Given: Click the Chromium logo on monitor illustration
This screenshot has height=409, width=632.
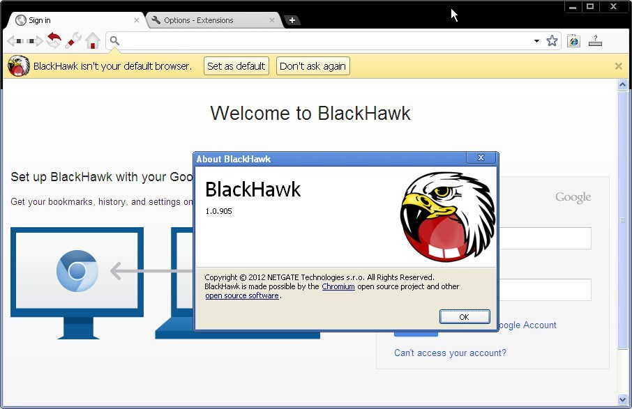Looking at the screenshot, I should pos(77,271).
